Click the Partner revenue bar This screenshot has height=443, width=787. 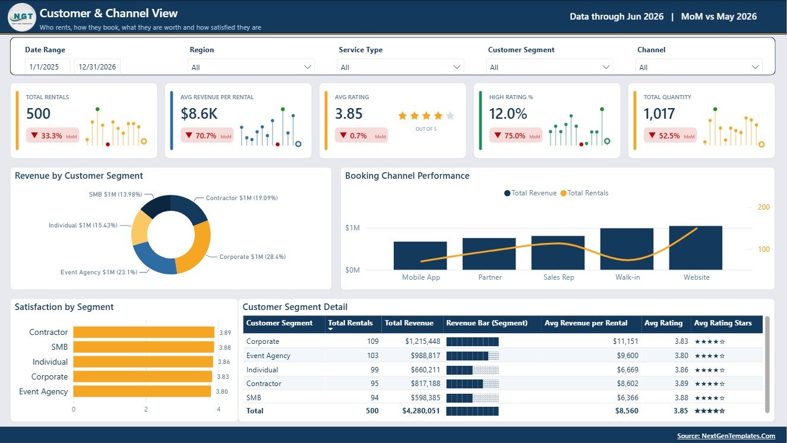[x=489, y=254]
